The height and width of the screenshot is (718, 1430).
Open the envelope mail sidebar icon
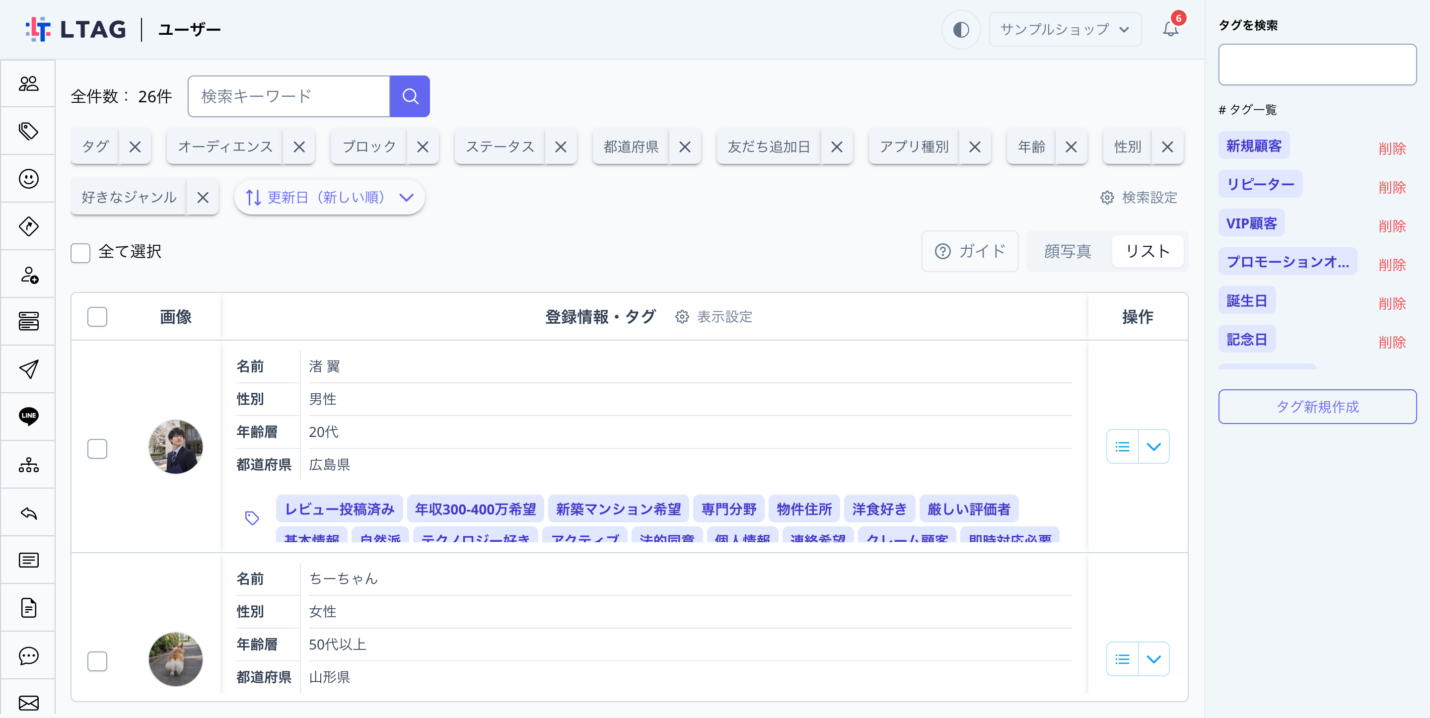point(28,703)
